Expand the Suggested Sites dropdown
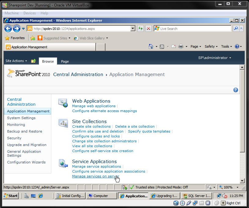Screen dimensions: 249x208 pos(69,38)
